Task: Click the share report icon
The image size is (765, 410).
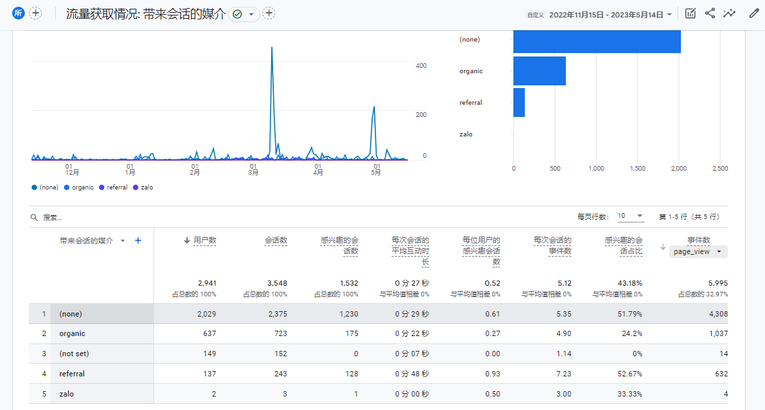Action: coord(710,13)
